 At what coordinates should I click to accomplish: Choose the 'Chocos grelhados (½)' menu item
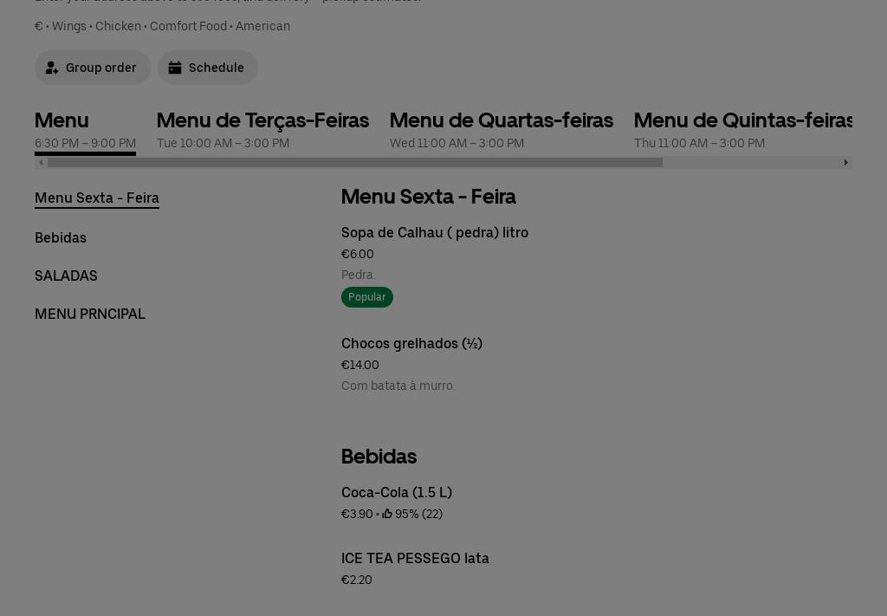[x=411, y=343]
